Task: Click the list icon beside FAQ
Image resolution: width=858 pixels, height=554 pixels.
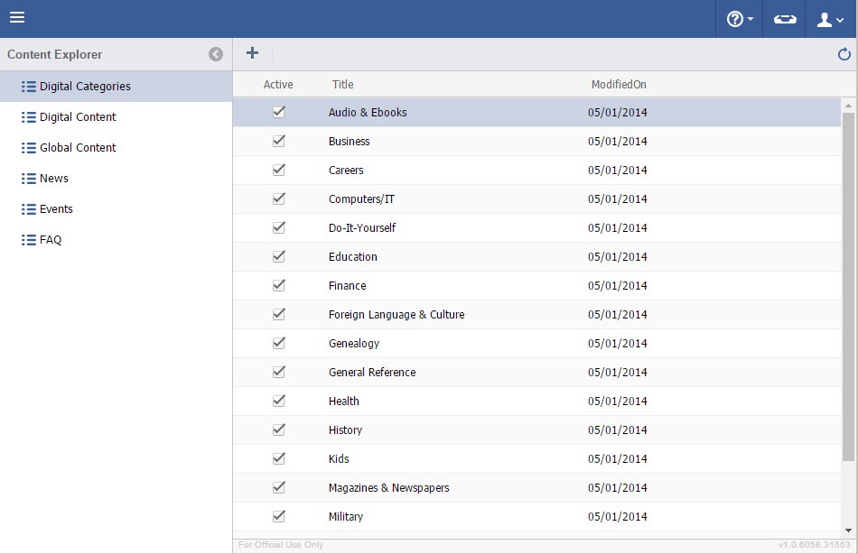Action: click(x=29, y=240)
